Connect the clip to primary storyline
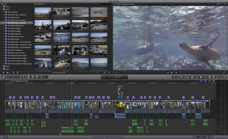This screenshot has width=228, height=139. tap(28, 77)
